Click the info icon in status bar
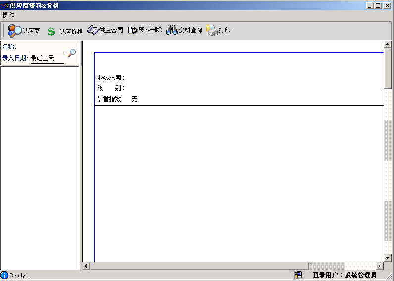Image resolution: width=394 pixels, height=281 pixels. [4, 275]
